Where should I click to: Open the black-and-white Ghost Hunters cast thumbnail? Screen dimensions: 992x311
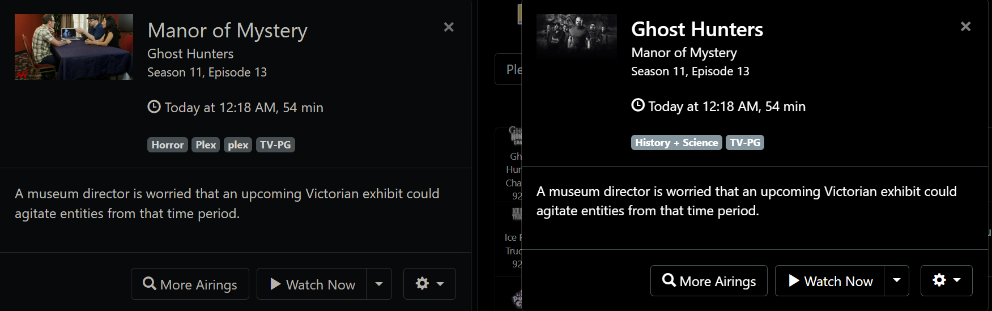(576, 36)
